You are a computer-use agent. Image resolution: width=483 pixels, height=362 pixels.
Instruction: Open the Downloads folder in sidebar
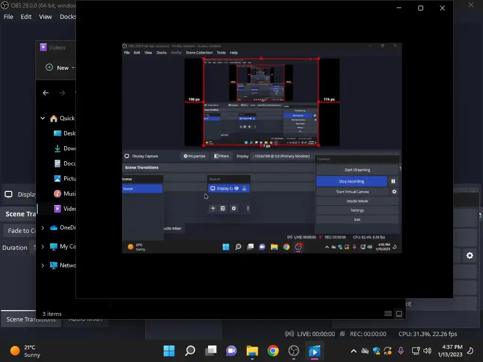tap(64, 148)
